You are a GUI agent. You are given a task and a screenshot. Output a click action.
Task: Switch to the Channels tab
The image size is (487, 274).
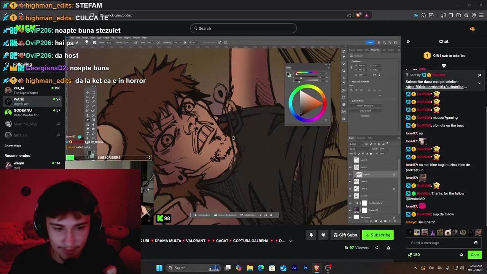(x=361, y=138)
